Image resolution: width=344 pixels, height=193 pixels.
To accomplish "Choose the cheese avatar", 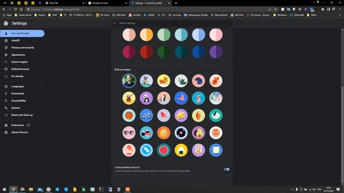I will tap(181, 115).
